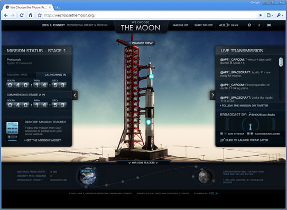
Task: Click the Live Transmission scrollbar handle
Action: coord(281,62)
